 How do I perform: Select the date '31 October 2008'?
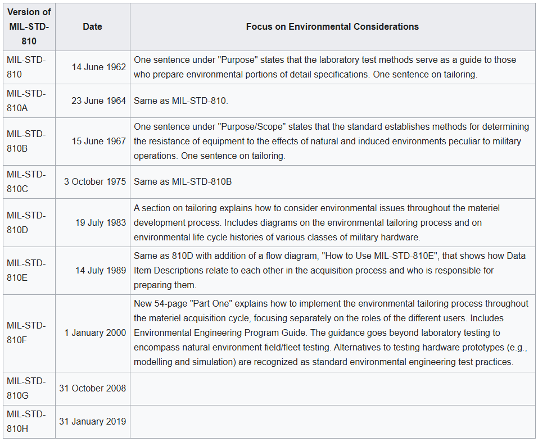[92, 389]
